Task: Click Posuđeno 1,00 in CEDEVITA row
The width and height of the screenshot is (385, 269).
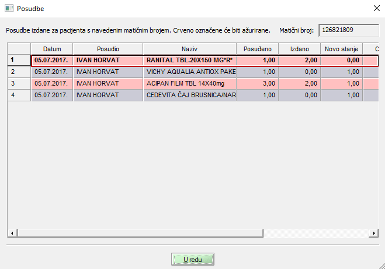Action: click(x=258, y=95)
